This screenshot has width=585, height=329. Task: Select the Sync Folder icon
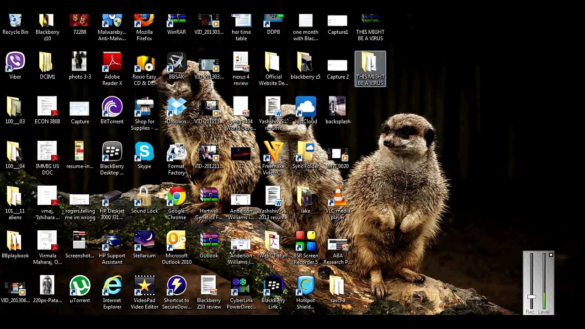click(306, 156)
